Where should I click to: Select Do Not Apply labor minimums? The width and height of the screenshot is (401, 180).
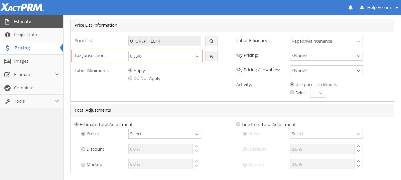point(130,79)
